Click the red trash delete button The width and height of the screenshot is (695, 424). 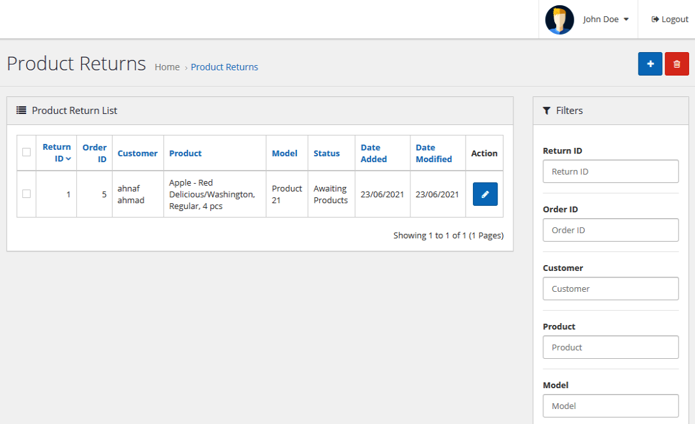(x=677, y=64)
